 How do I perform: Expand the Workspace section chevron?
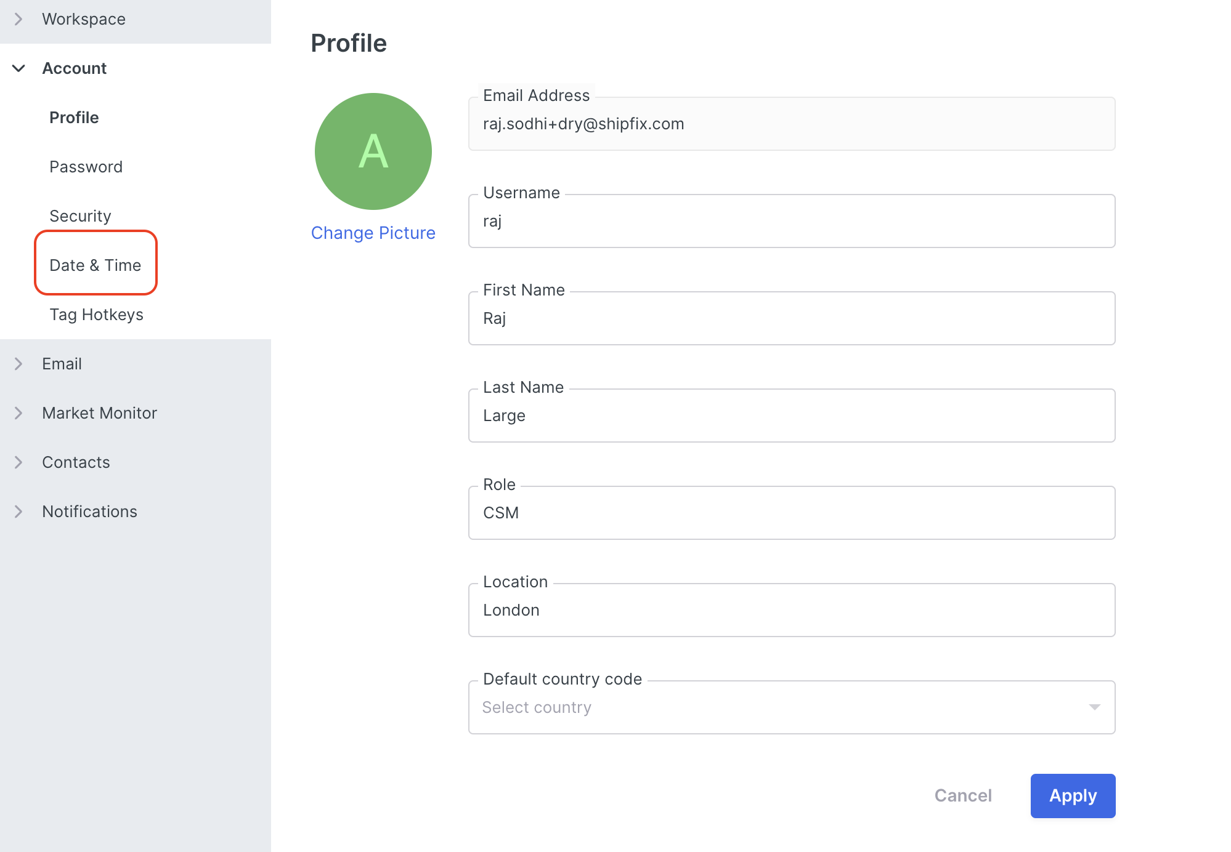pos(18,19)
